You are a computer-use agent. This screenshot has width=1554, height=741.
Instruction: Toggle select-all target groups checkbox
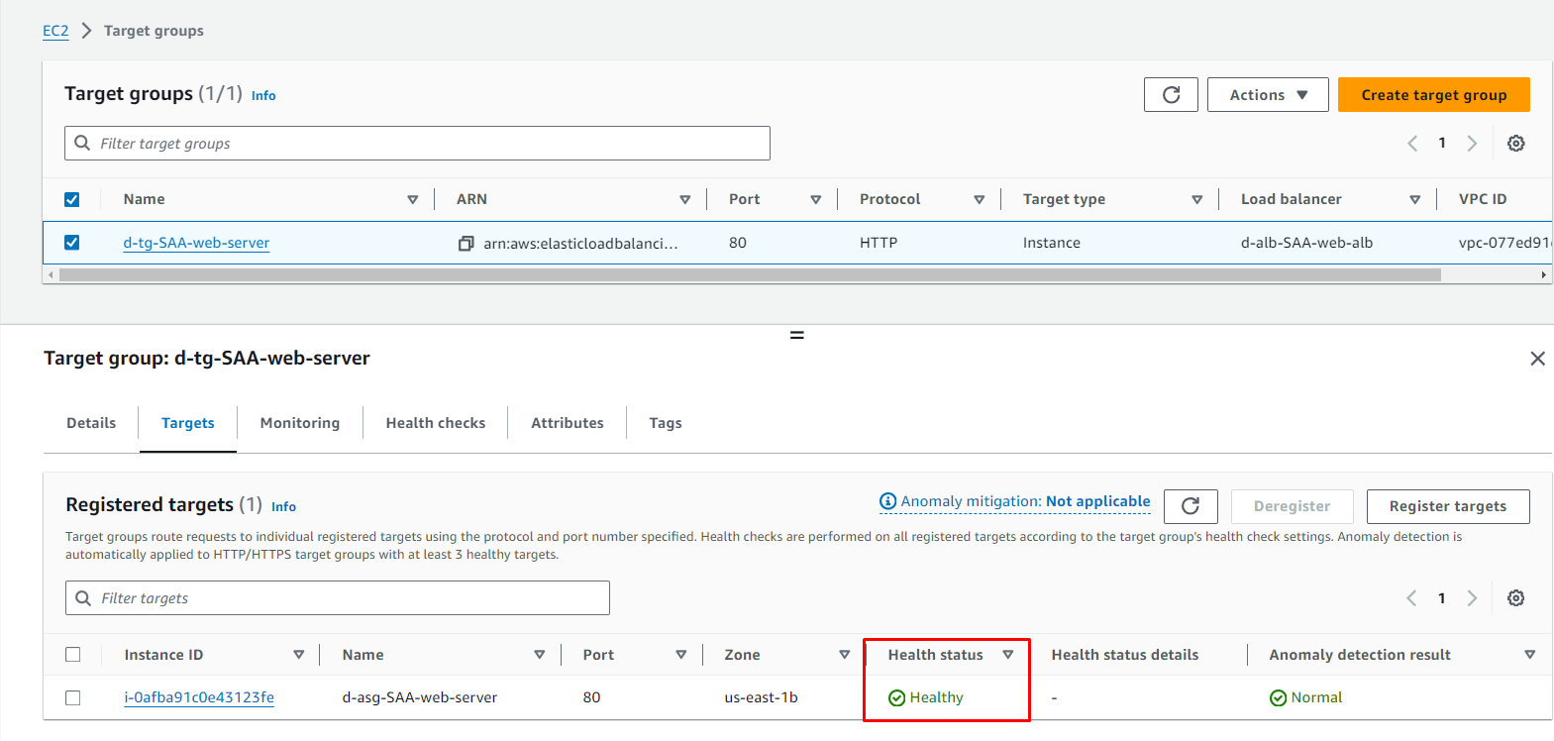(72, 200)
